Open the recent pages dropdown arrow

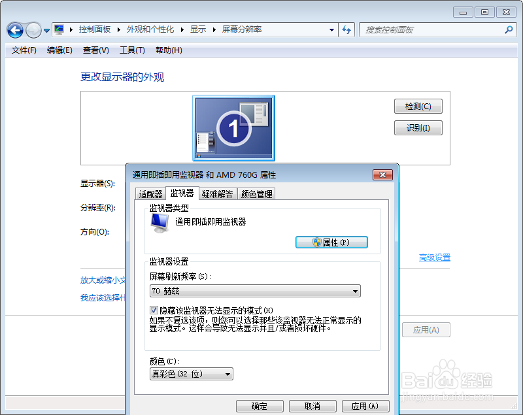click(46, 31)
